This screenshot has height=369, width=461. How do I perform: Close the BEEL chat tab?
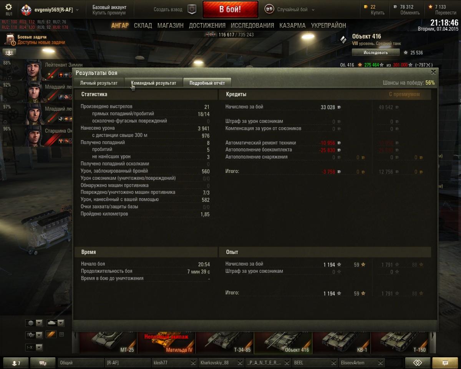click(334, 362)
